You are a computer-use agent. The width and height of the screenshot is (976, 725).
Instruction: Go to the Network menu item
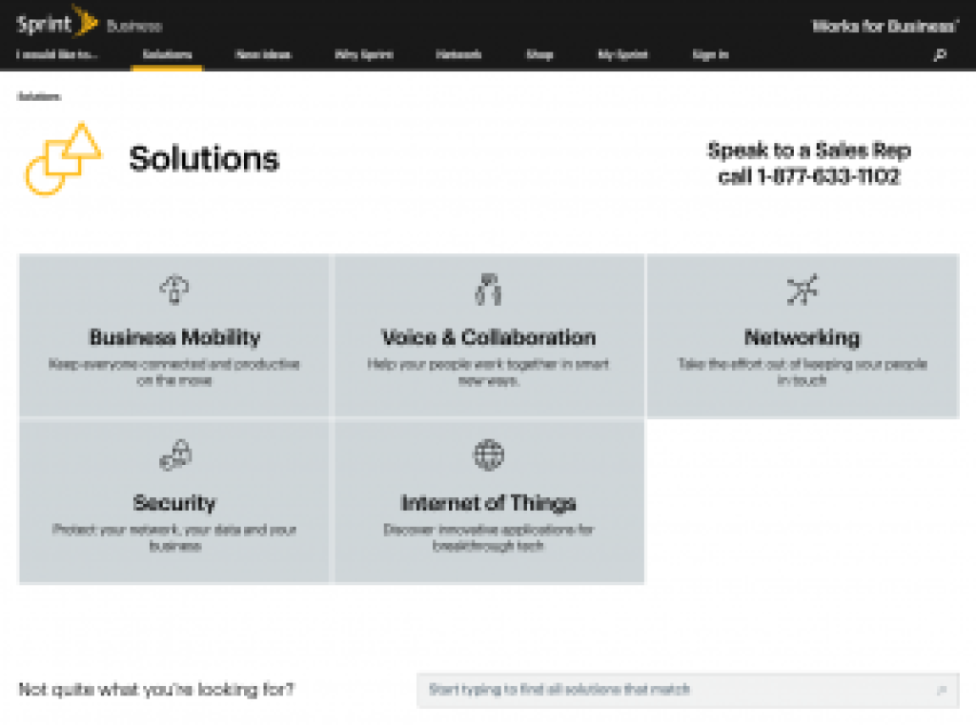[458, 55]
